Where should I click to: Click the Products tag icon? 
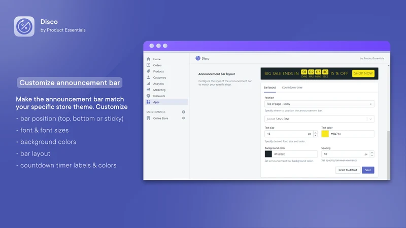pos(148,71)
